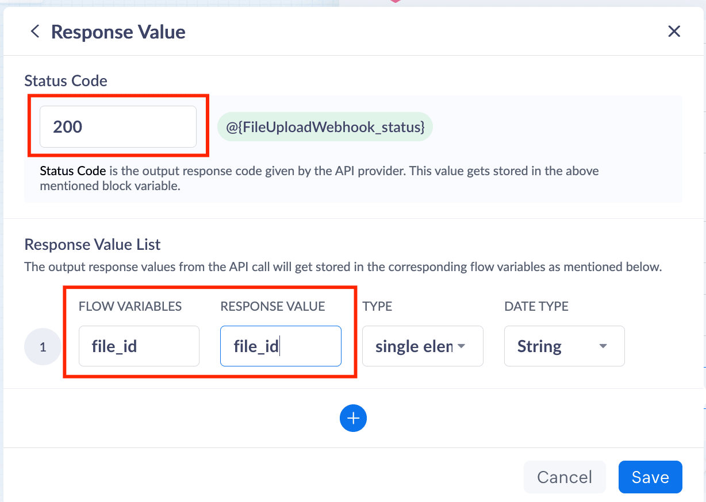Click the Response Value file_id input
This screenshot has width=706, height=502.
pos(281,346)
